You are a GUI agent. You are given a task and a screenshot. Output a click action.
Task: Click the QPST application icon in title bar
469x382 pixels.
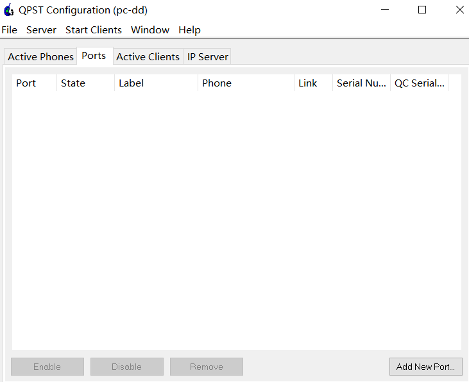9,10
